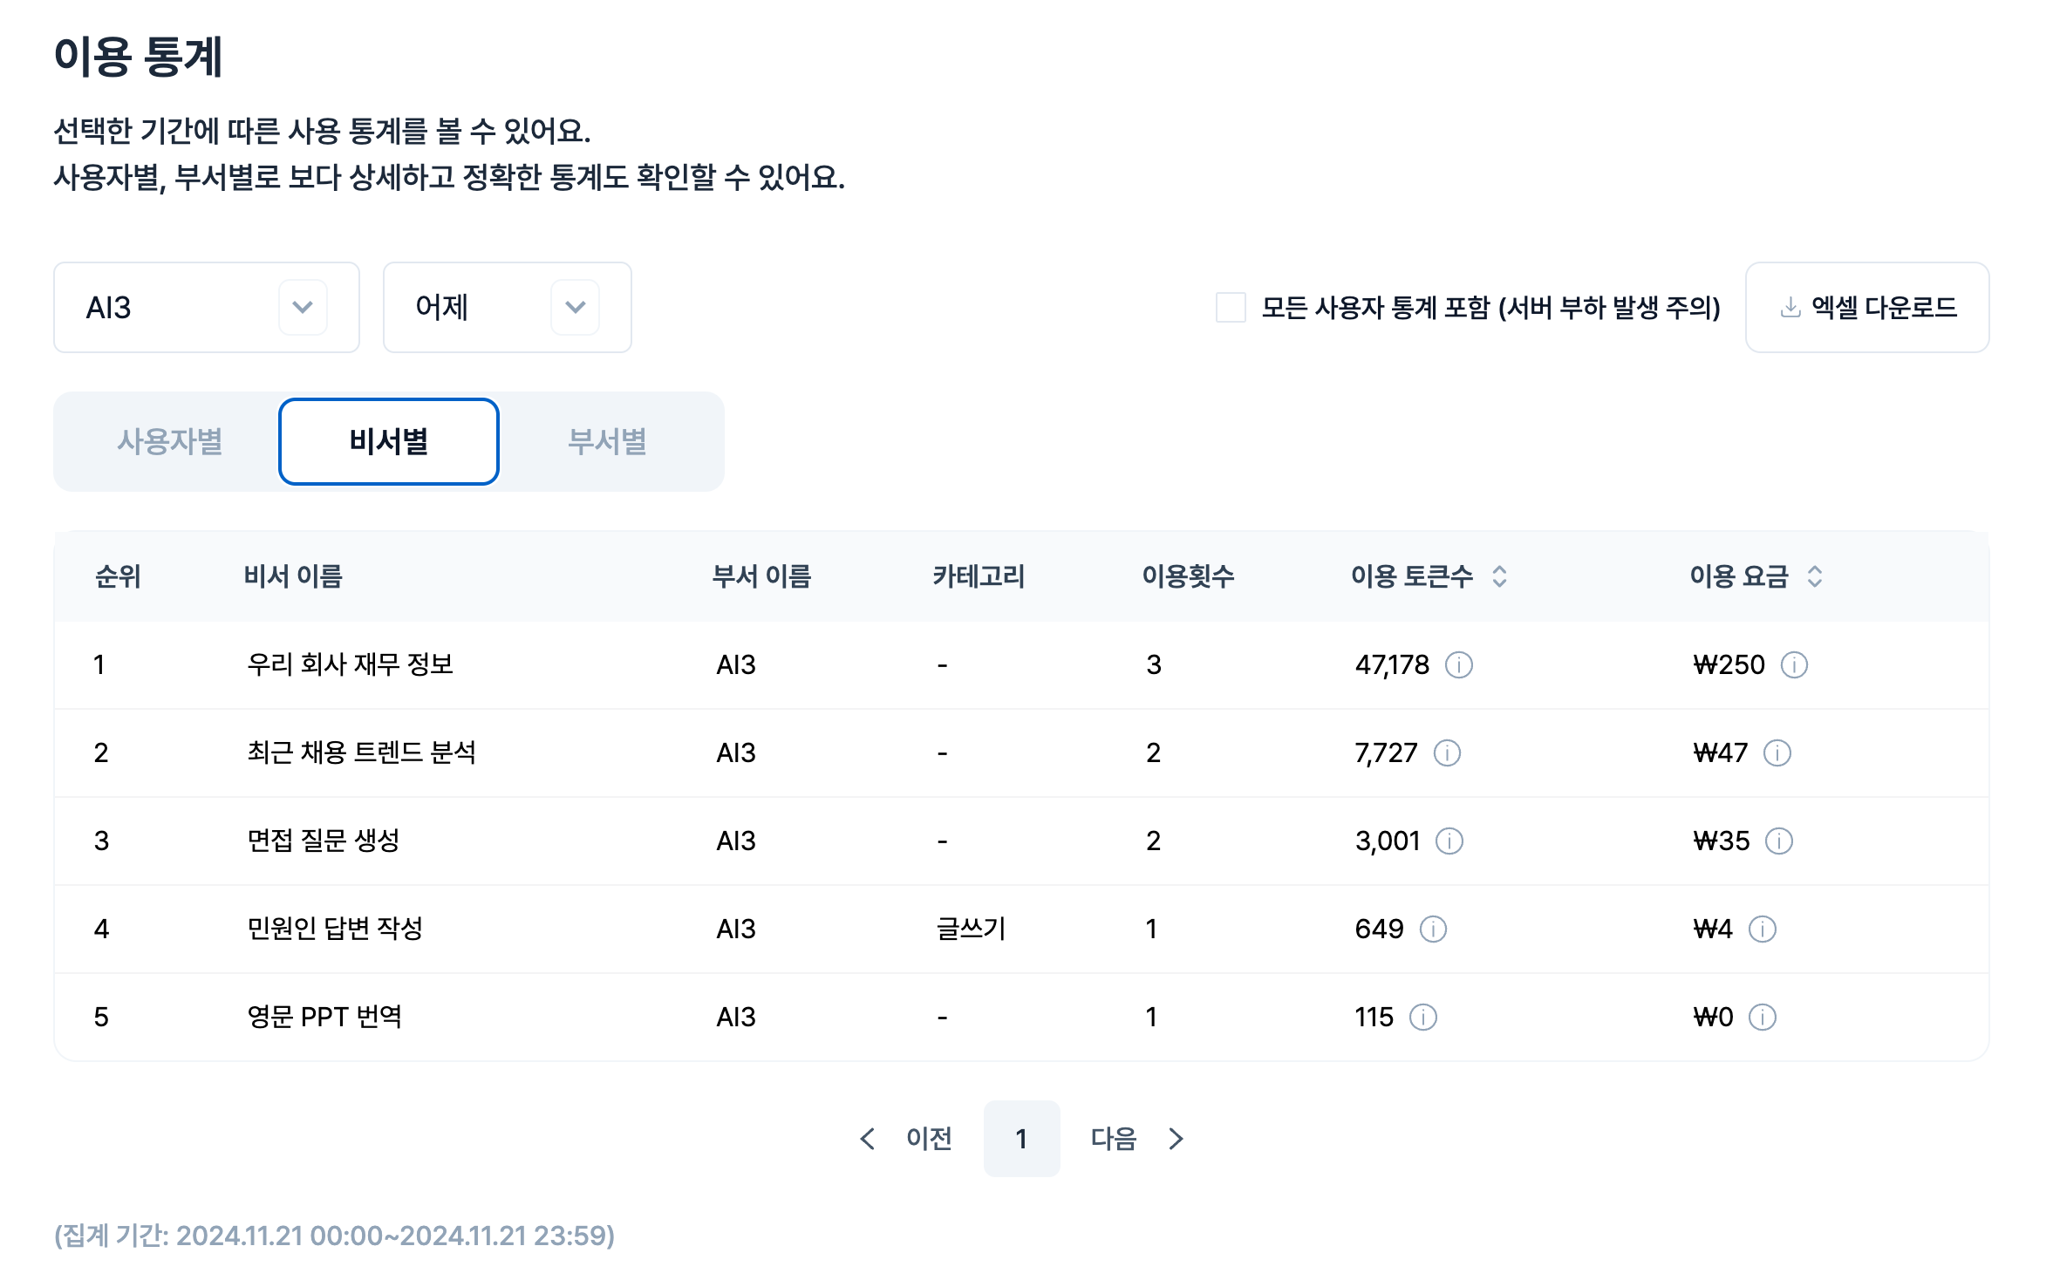
Task: Click info icon next to 649 tokens
Action: [x=1433, y=929]
